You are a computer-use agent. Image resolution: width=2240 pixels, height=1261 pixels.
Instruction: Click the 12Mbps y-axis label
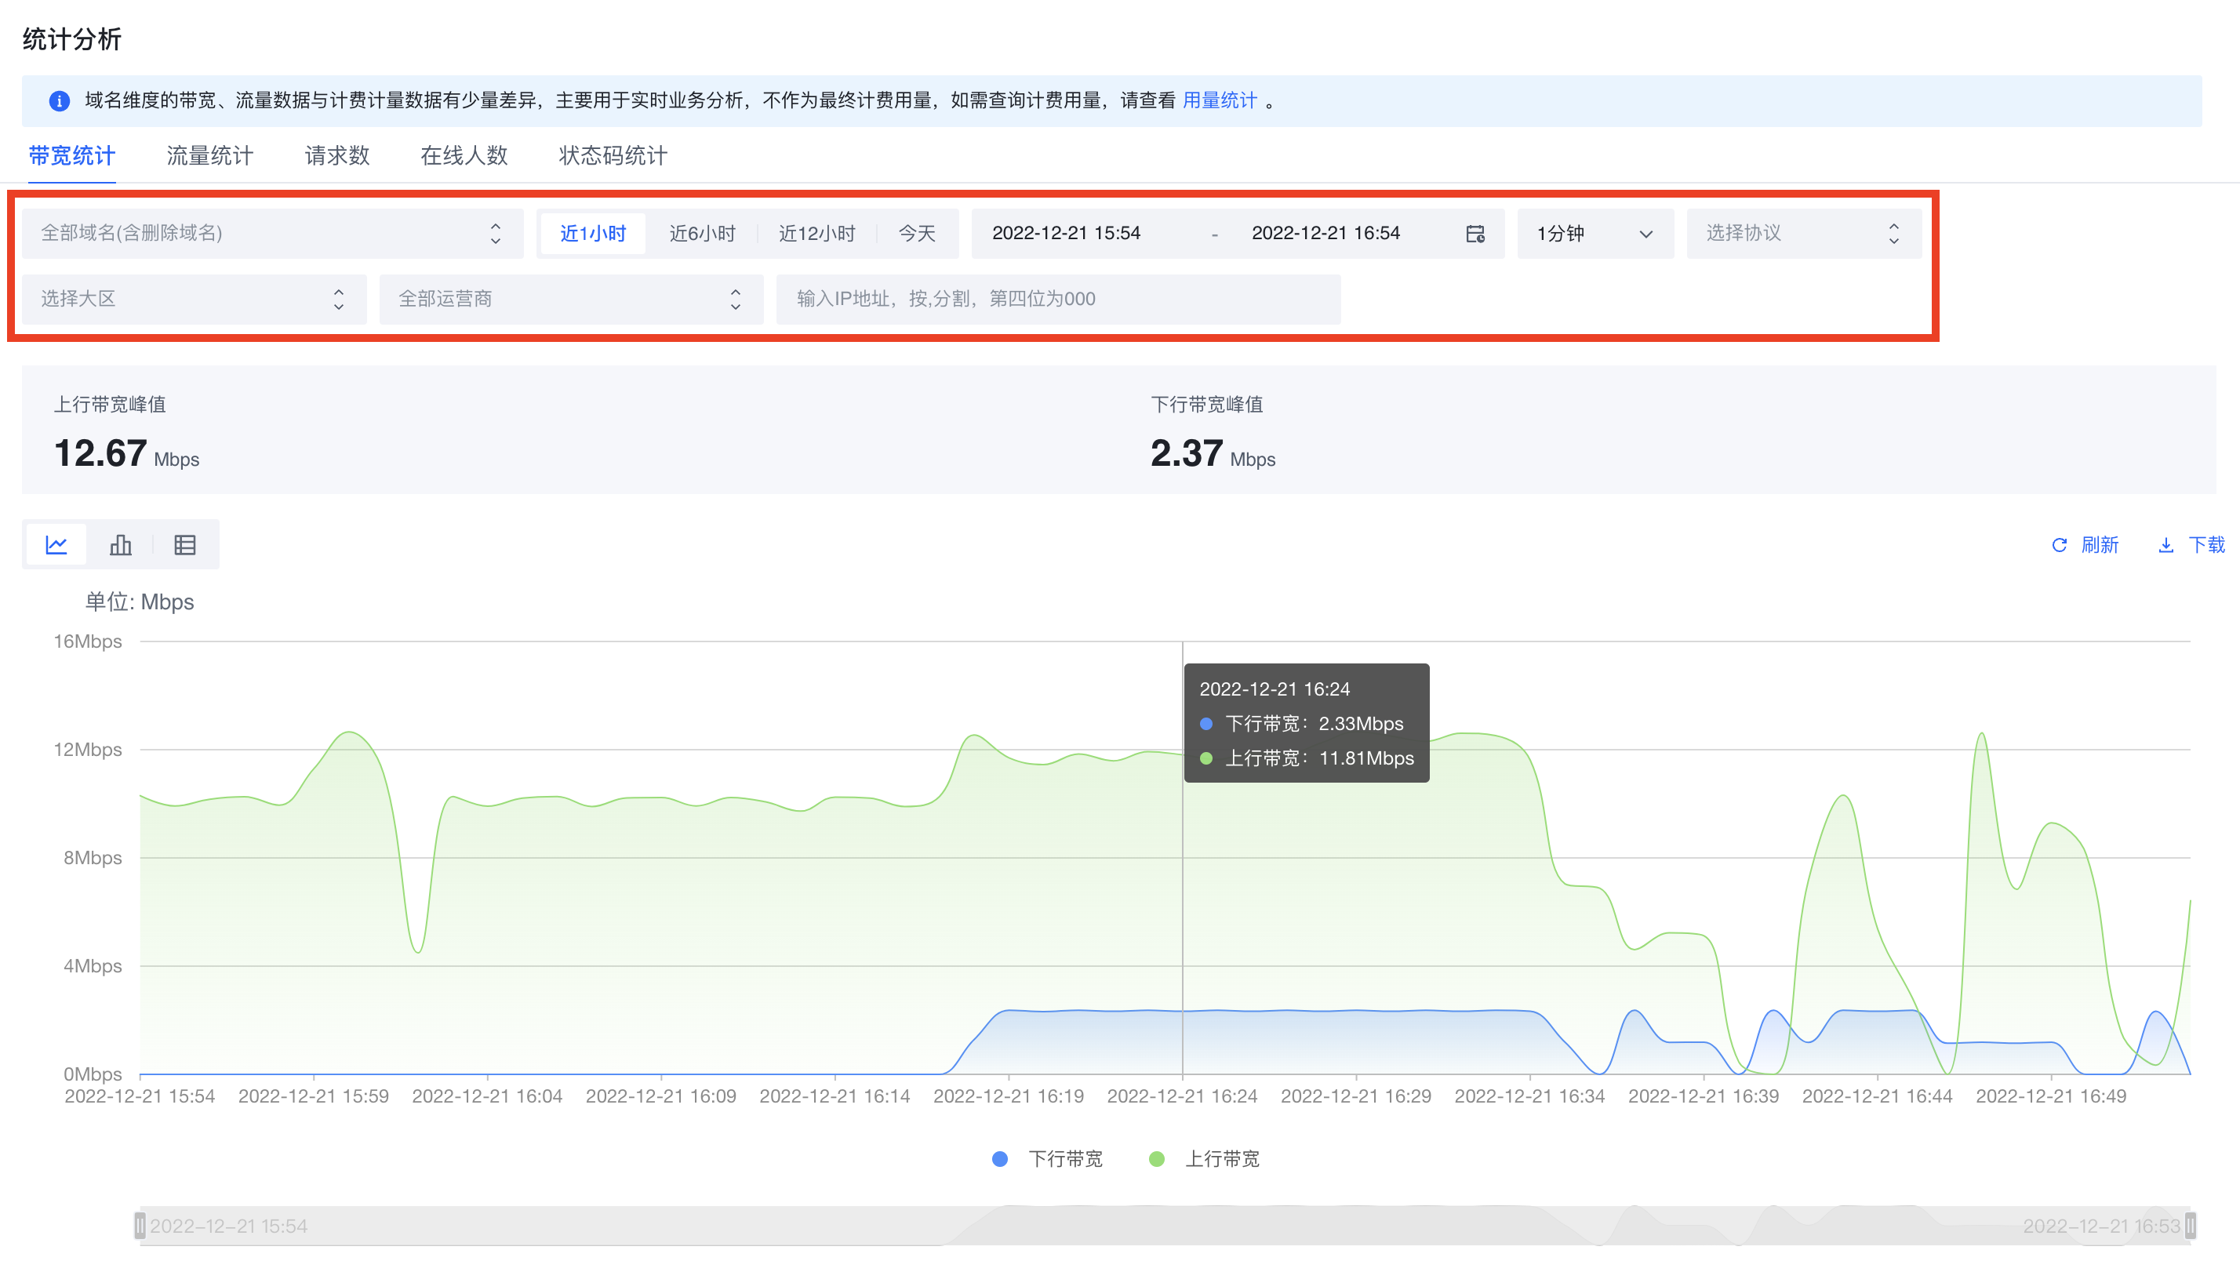click(x=88, y=750)
